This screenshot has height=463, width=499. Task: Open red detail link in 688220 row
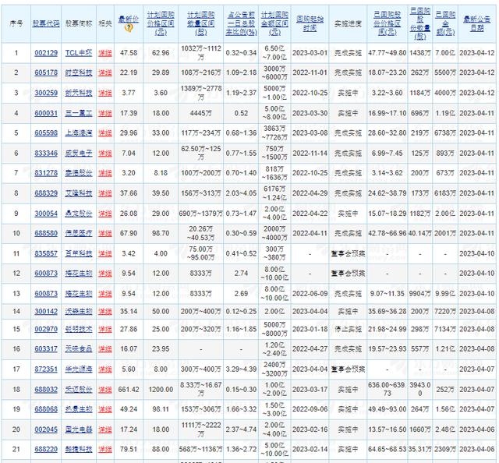click(105, 449)
